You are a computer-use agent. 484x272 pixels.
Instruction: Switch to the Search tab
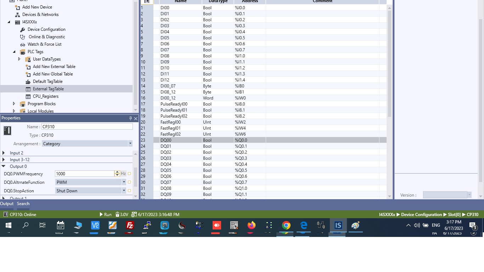(23, 204)
